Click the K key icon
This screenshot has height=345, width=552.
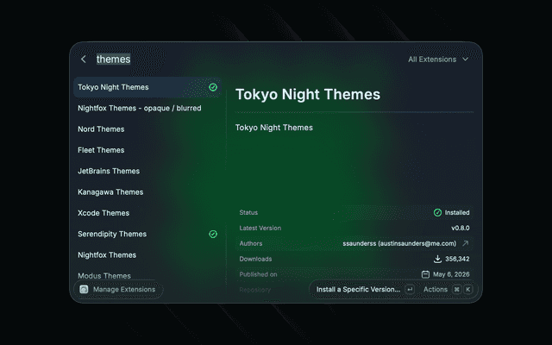tap(467, 290)
